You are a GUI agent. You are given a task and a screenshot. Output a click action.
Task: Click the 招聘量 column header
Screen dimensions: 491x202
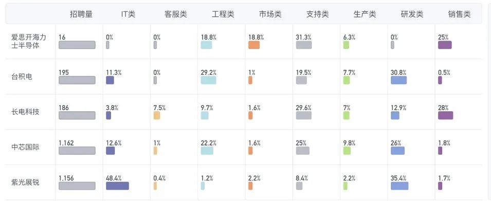81,14
